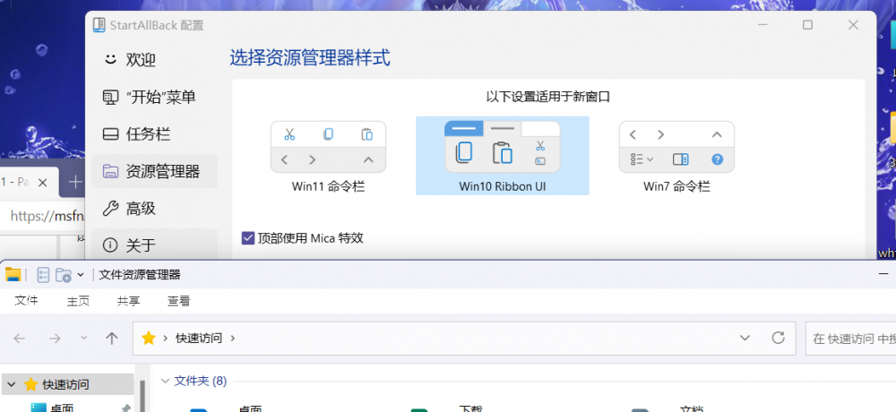Screen dimensions: 896x412
Task: Switch to the 查看 ribbon tab
Action: tap(178, 301)
